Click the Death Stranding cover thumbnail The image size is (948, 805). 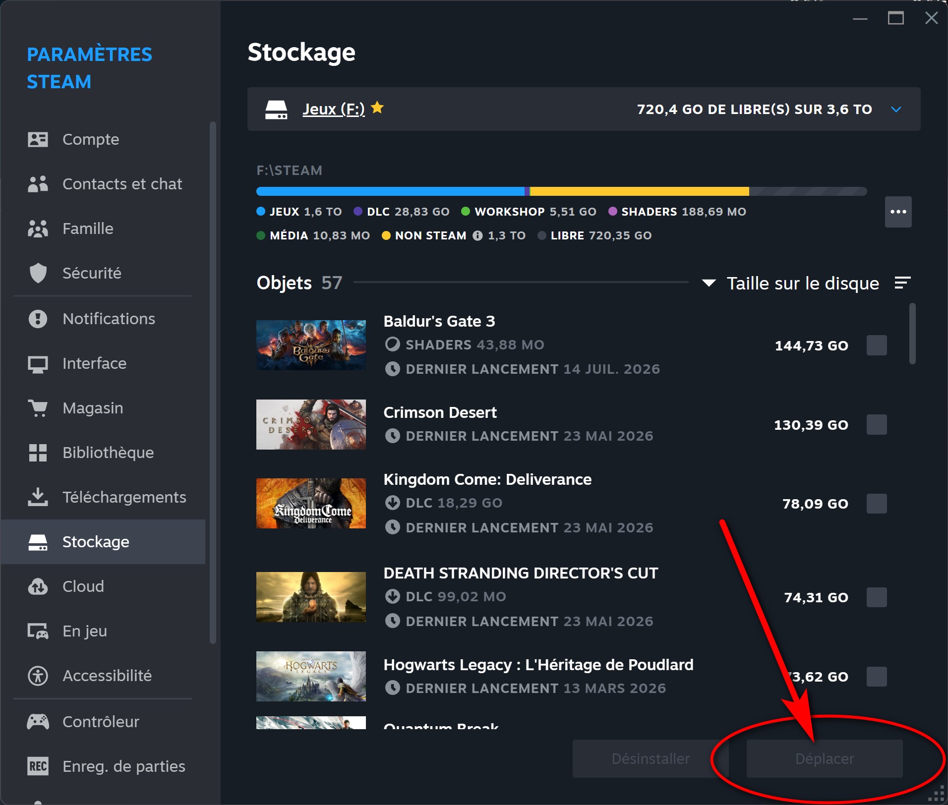click(x=311, y=597)
